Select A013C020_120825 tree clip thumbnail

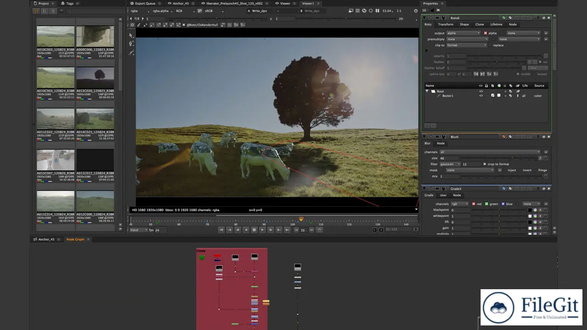tap(95, 77)
